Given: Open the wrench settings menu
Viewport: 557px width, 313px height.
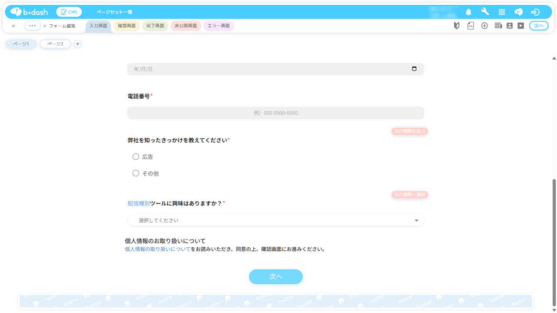Looking at the screenshot, I should point(485,12).
